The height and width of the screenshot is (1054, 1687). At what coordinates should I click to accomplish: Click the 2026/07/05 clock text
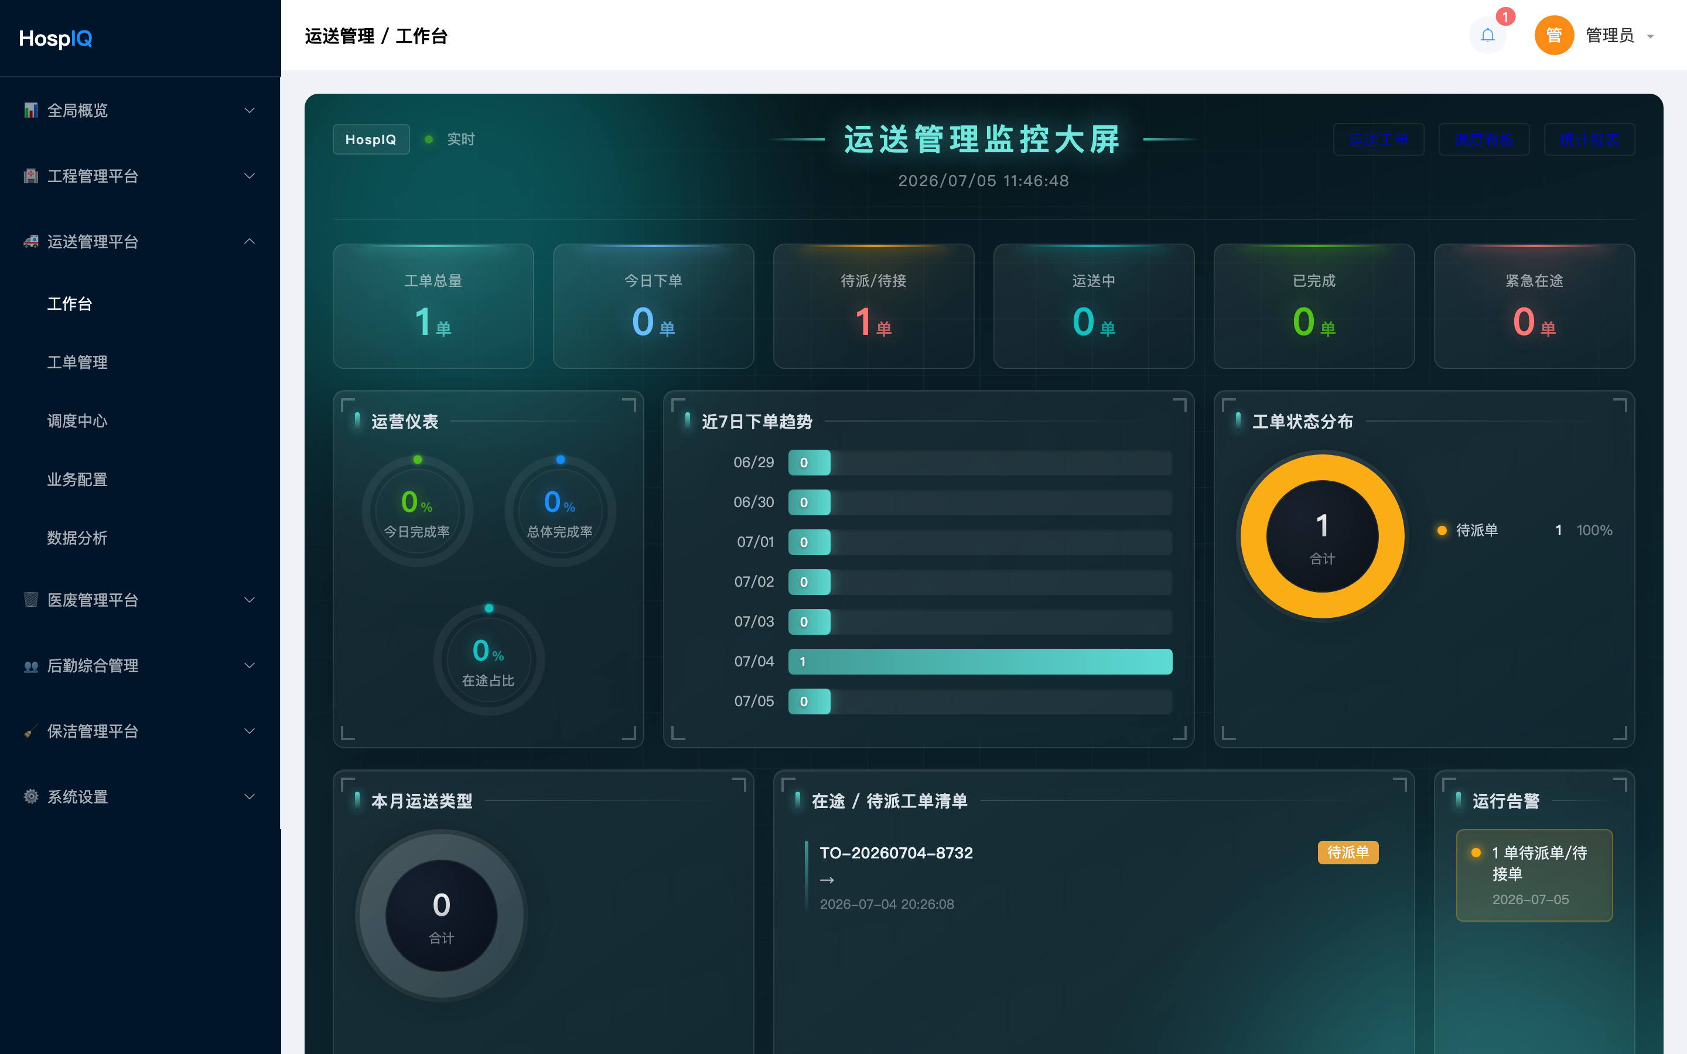[x=983, y=180]
